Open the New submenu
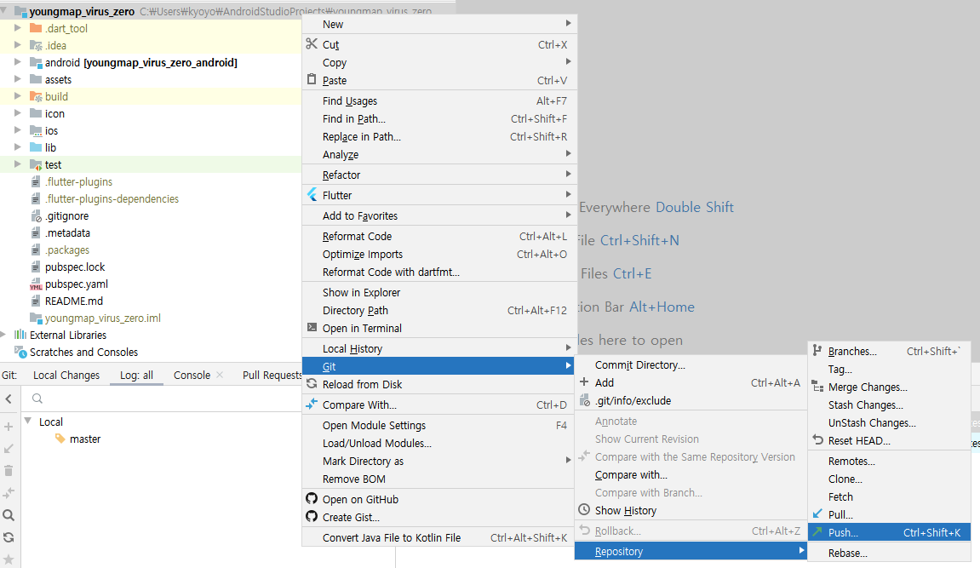The image size is (980, 568). 439,25
